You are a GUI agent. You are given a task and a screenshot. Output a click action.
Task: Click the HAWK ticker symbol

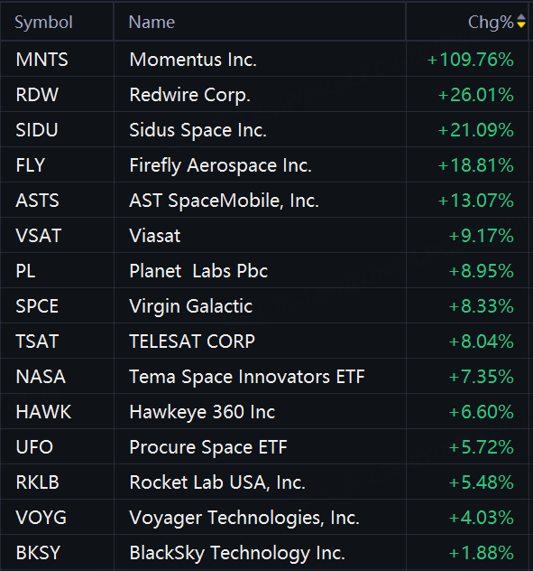click(43, 412)
